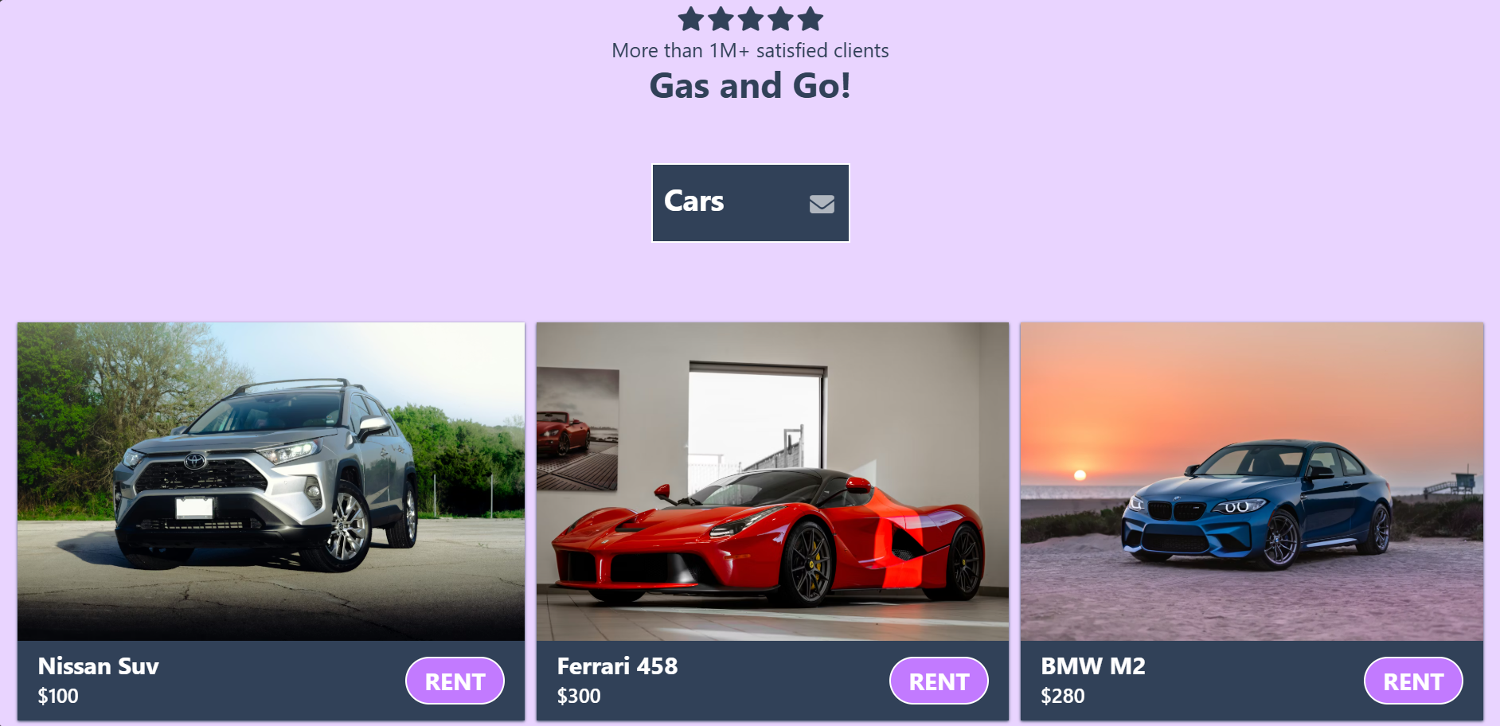
Task: Click the Nissan Suv title
Action: coord(99,665)
